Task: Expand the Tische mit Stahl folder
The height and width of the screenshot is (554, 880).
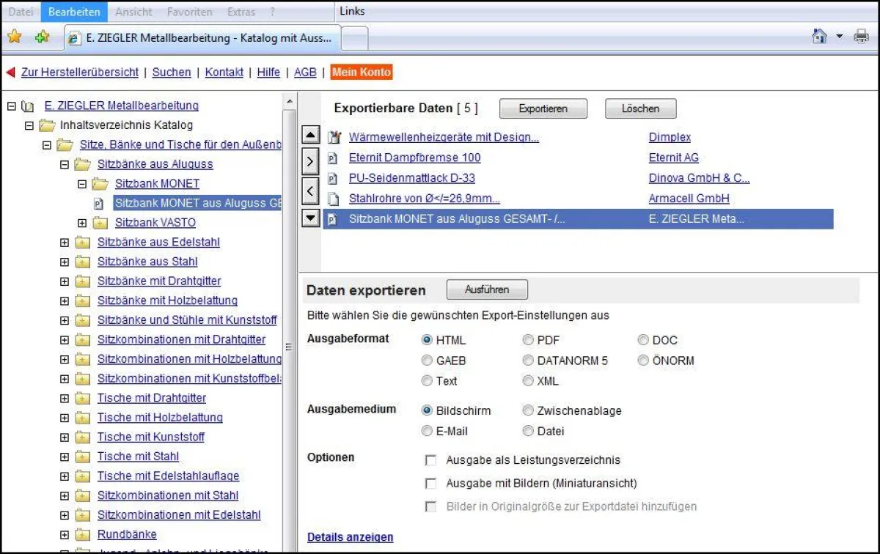Action: coord(65,457)
